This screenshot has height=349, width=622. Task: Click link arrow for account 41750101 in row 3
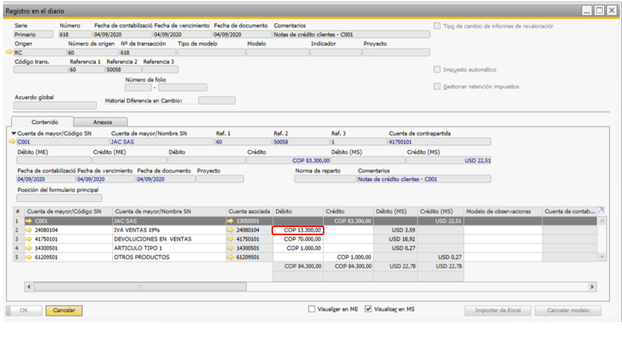[x=29, y=240]
